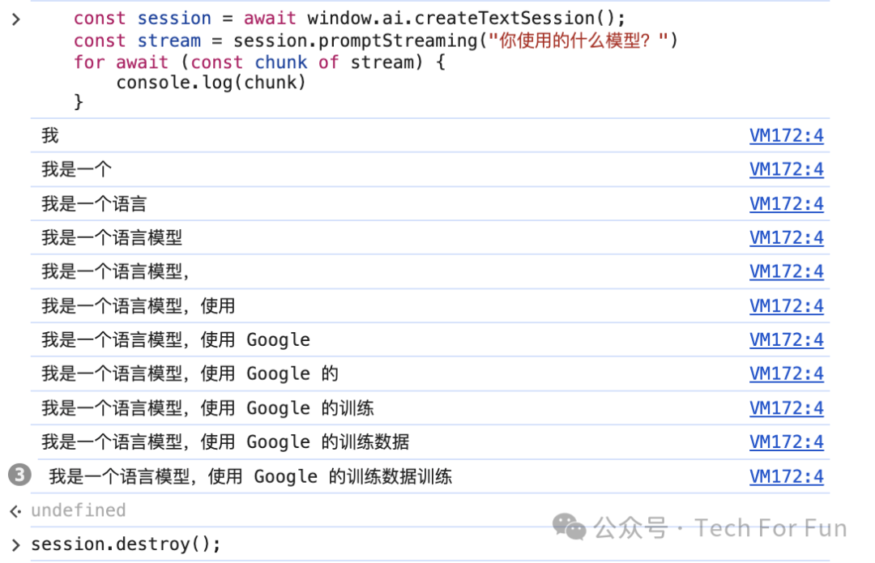The image size is (875, 563).
Task: Open VM172:4 link for the log ending "的训练"
Action: pyautogui.click(x=786, y=407)
